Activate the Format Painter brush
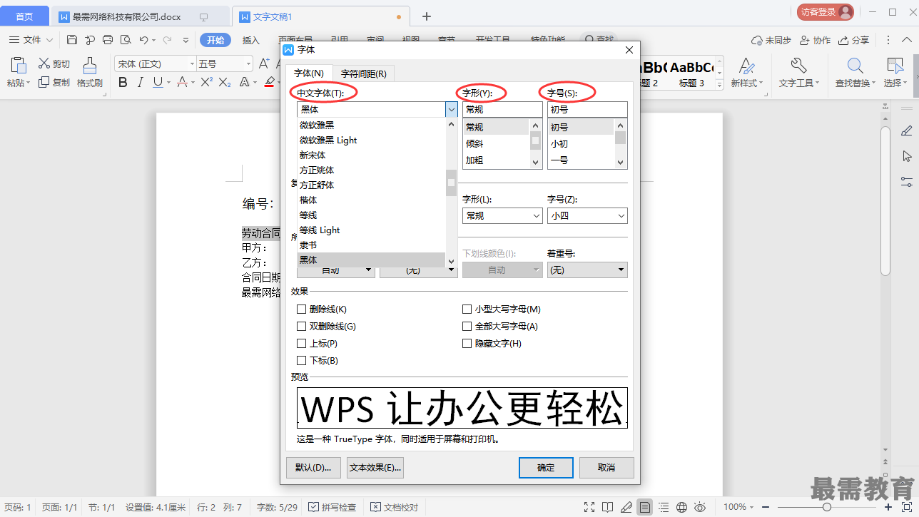Screen dimensions: 919x517 (90, 66)
